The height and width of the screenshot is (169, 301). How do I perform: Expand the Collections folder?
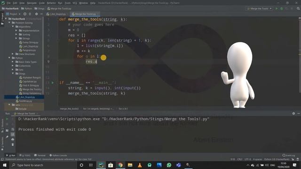click(13, 66)
